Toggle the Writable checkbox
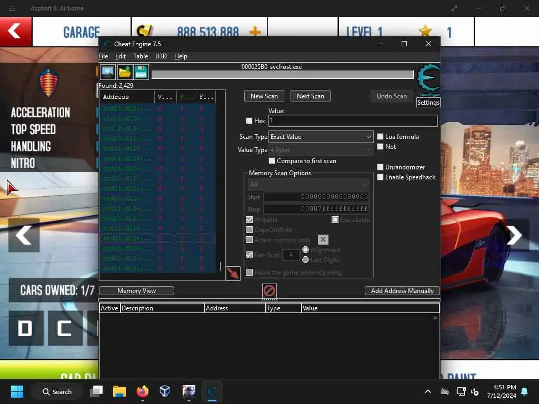The width and height of the screenshot is (539, 404). (249, 219)
